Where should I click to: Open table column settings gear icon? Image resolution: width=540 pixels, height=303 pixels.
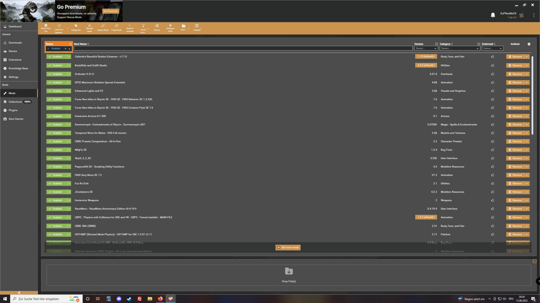529,44
